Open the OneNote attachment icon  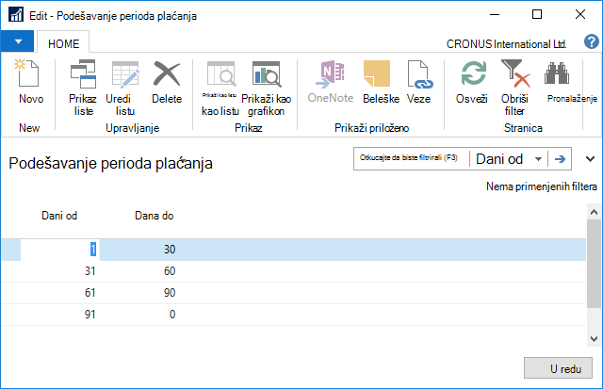[331, 73]
